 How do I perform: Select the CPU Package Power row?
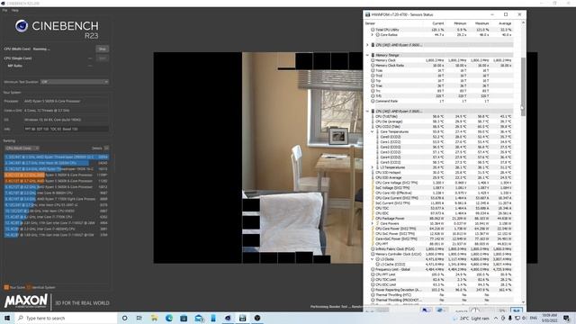442,218
